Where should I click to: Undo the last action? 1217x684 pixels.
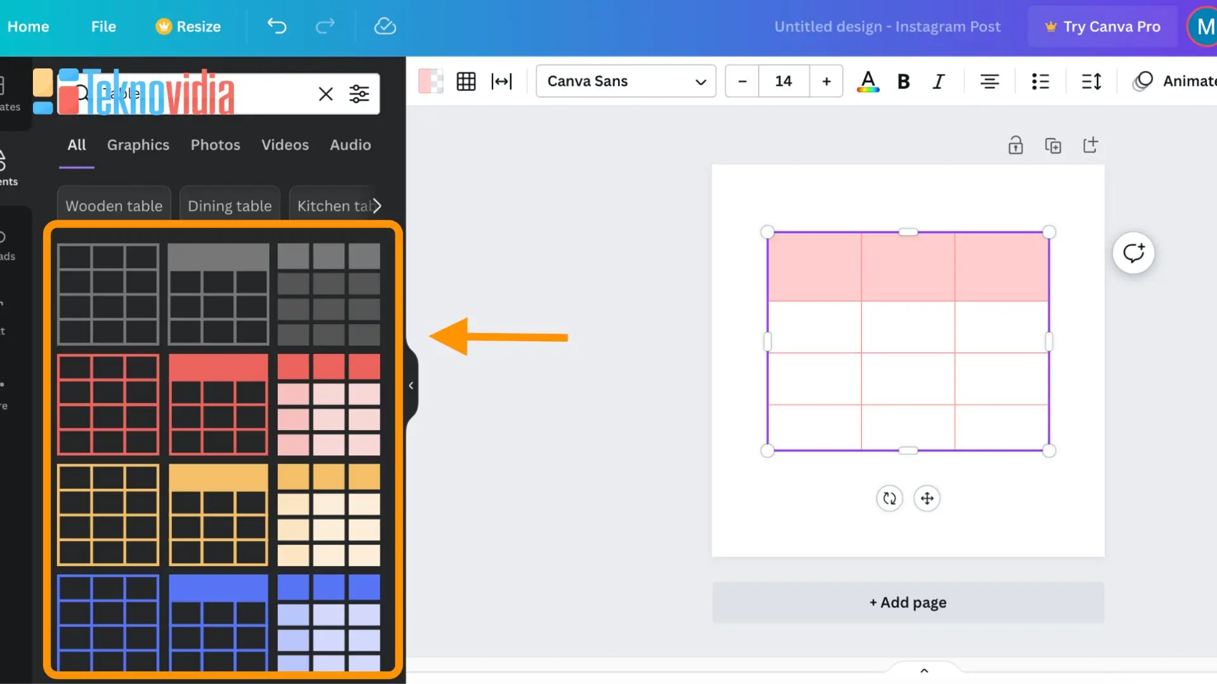276,26
